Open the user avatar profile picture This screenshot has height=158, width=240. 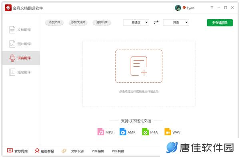click(178, 8)
